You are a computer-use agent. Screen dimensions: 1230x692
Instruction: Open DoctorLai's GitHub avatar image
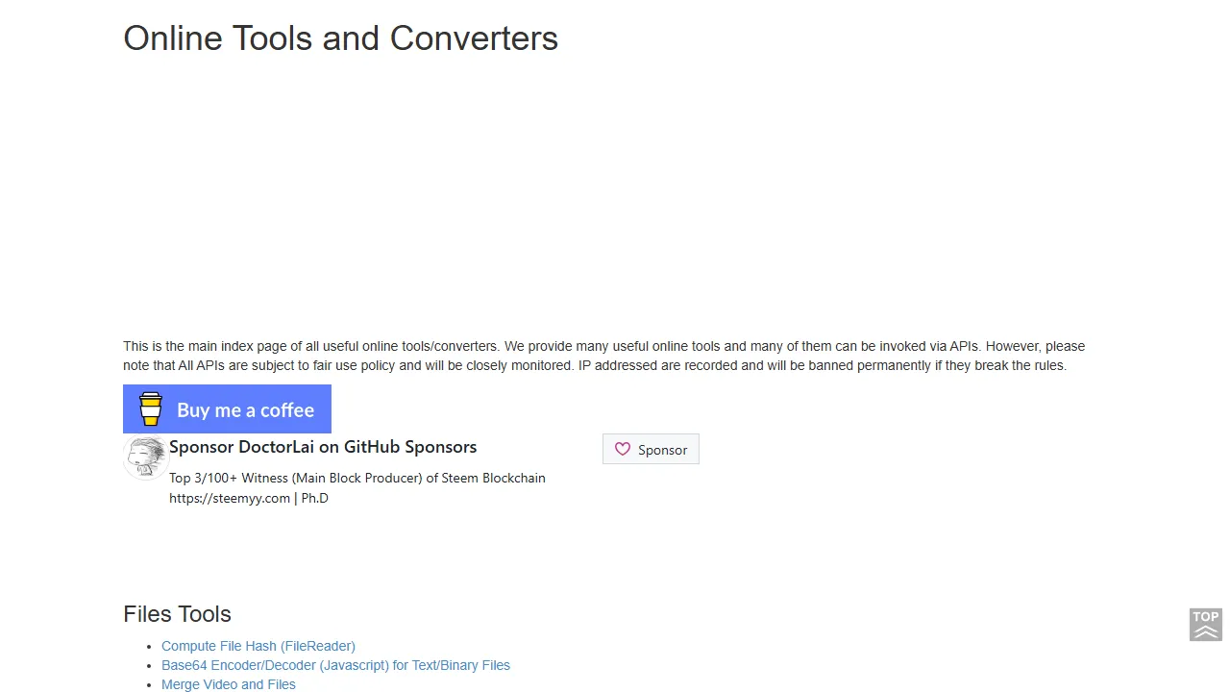[145, 457]
